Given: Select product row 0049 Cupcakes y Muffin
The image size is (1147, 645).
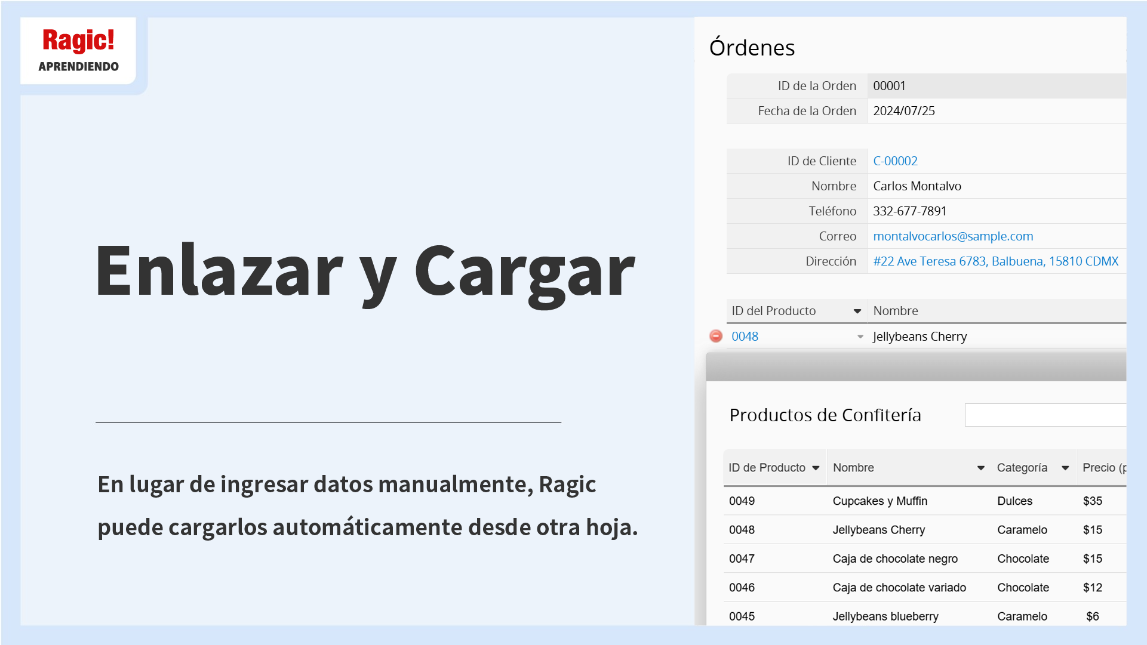Looking at the screenshot, I should pyautogui.click(x=925, y=501).
